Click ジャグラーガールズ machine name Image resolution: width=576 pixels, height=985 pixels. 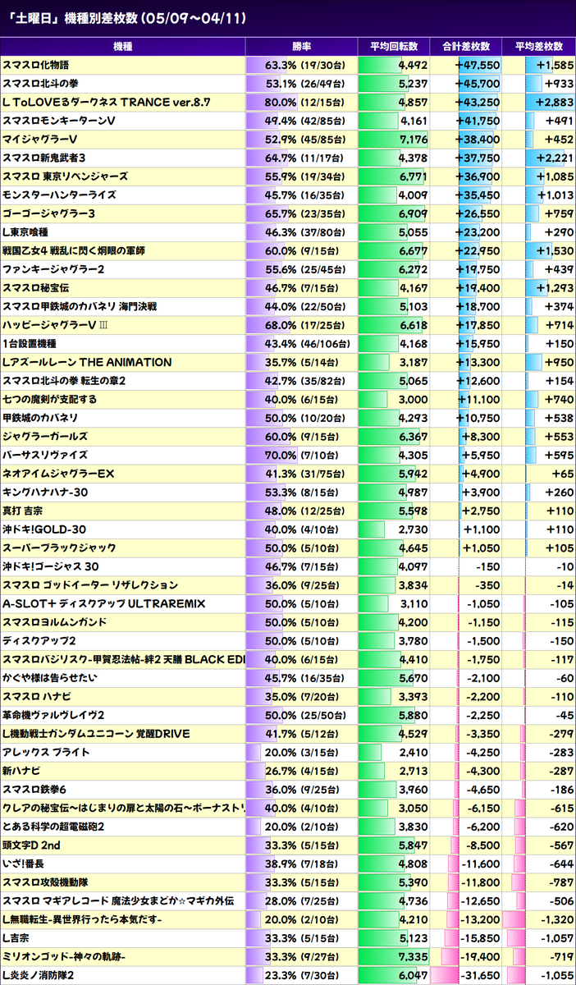pyautogui.click(x=44, y=437)
